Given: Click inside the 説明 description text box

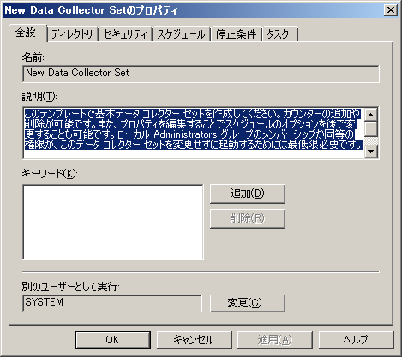Looking at the screenshot, I should point(194,133).
